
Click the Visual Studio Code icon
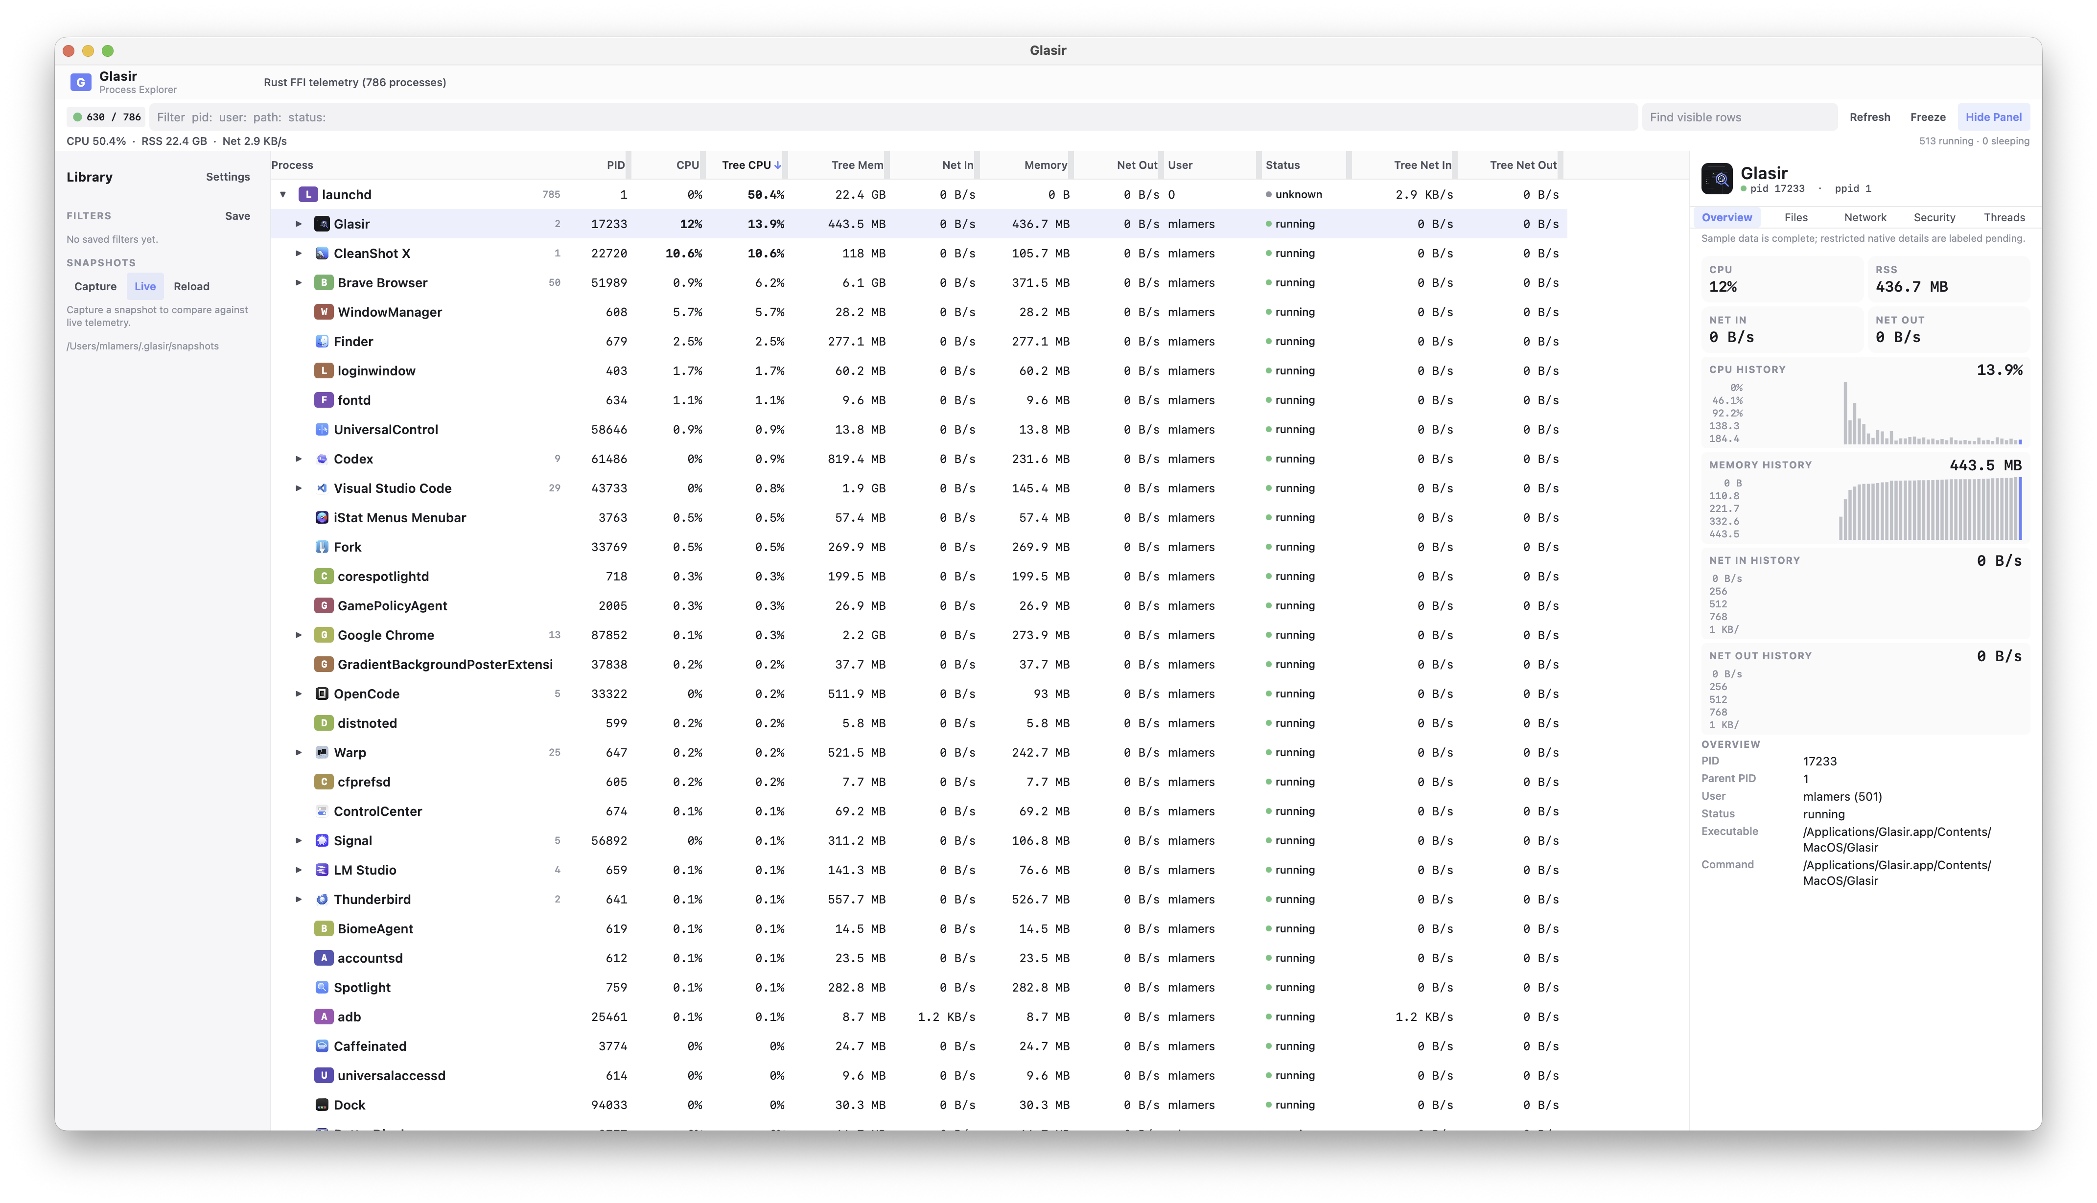(322, 488)
